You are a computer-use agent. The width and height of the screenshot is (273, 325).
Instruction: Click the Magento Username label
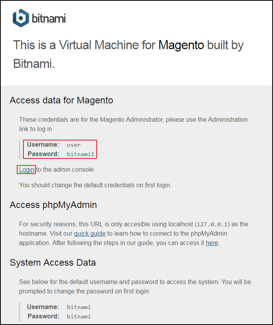43,144
